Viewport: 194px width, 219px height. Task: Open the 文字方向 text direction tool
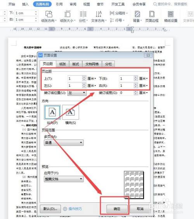pyautogui.click(x=99, y=17)
